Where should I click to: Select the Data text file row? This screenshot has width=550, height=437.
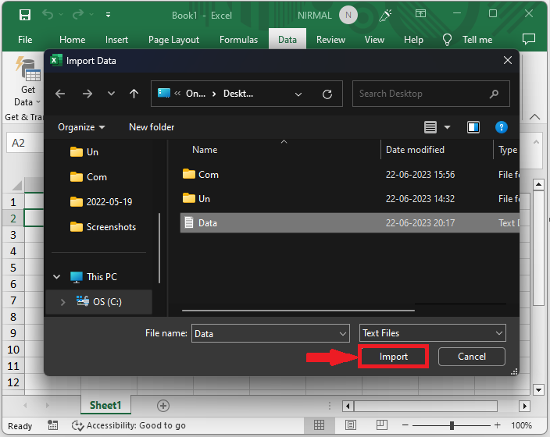(x=350, y=223)
